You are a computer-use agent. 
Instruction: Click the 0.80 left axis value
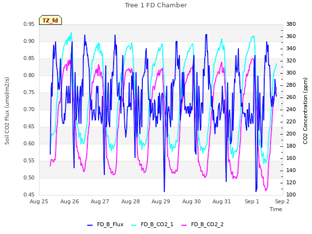click(29, 76)
